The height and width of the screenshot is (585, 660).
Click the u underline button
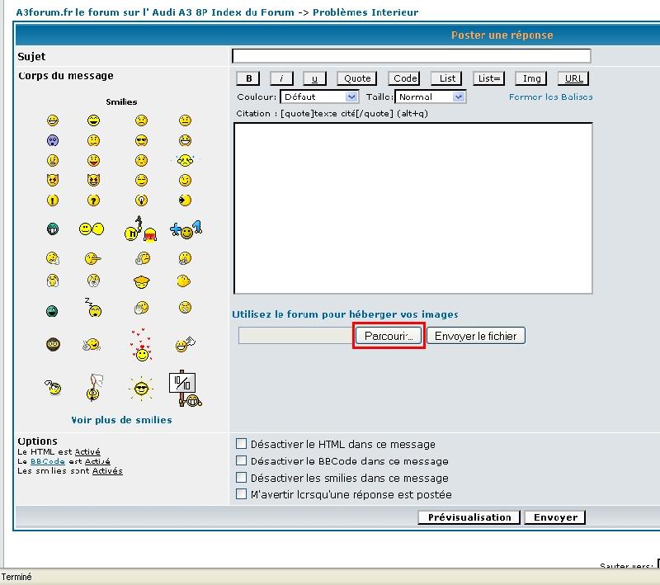[x=314, y=78]
